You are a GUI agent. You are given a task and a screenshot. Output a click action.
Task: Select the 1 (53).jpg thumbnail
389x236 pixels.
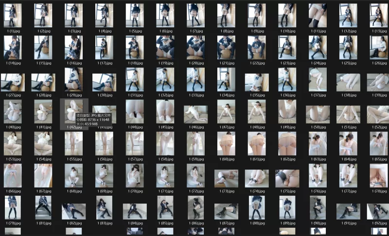click(12, 143)
